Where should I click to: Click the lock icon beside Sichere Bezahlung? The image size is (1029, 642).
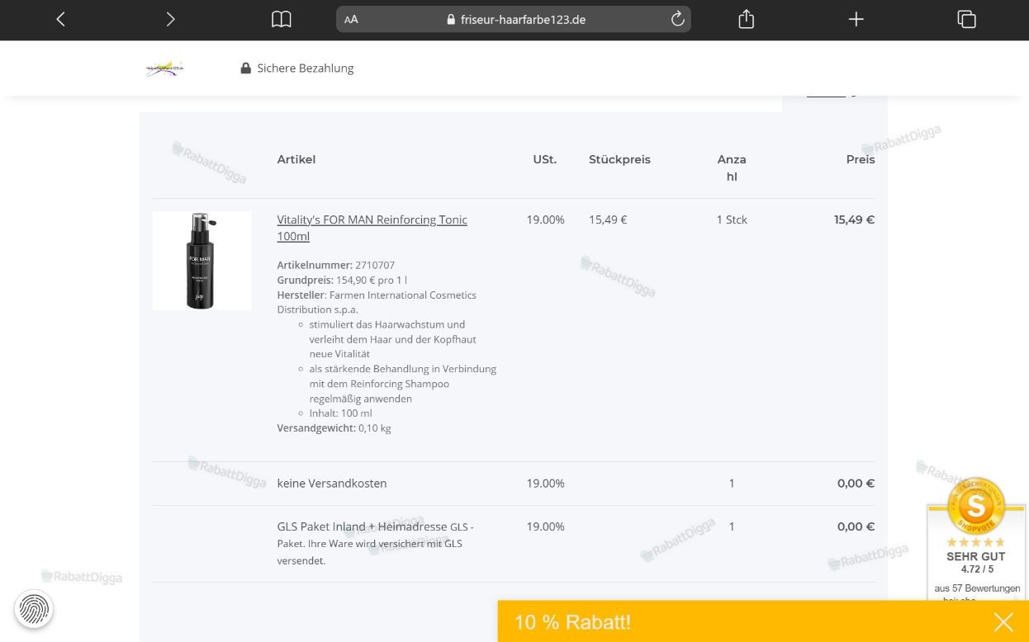pyautogui.click(x=245, y=68)
